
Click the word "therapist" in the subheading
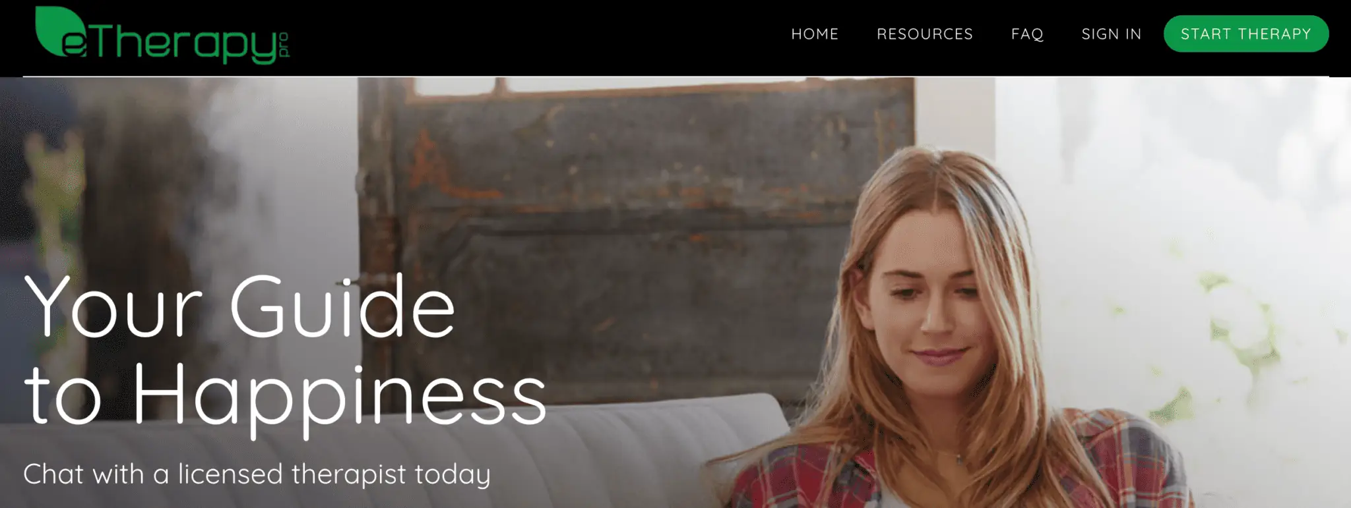[x=349, y=474]
